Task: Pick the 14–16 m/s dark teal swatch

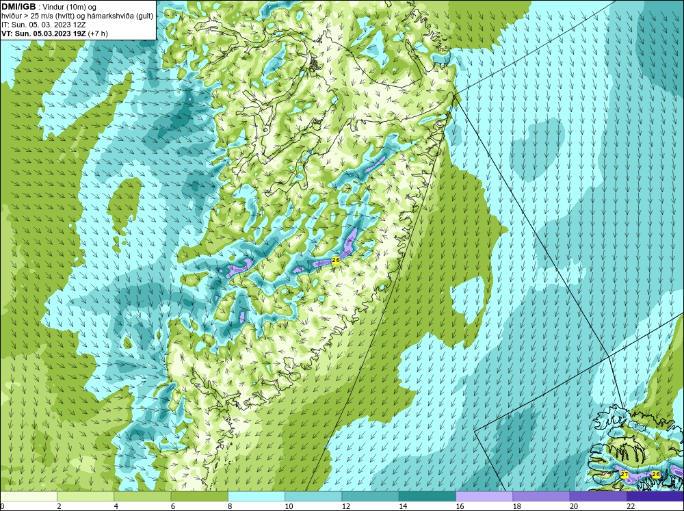Action: point(427,497)
